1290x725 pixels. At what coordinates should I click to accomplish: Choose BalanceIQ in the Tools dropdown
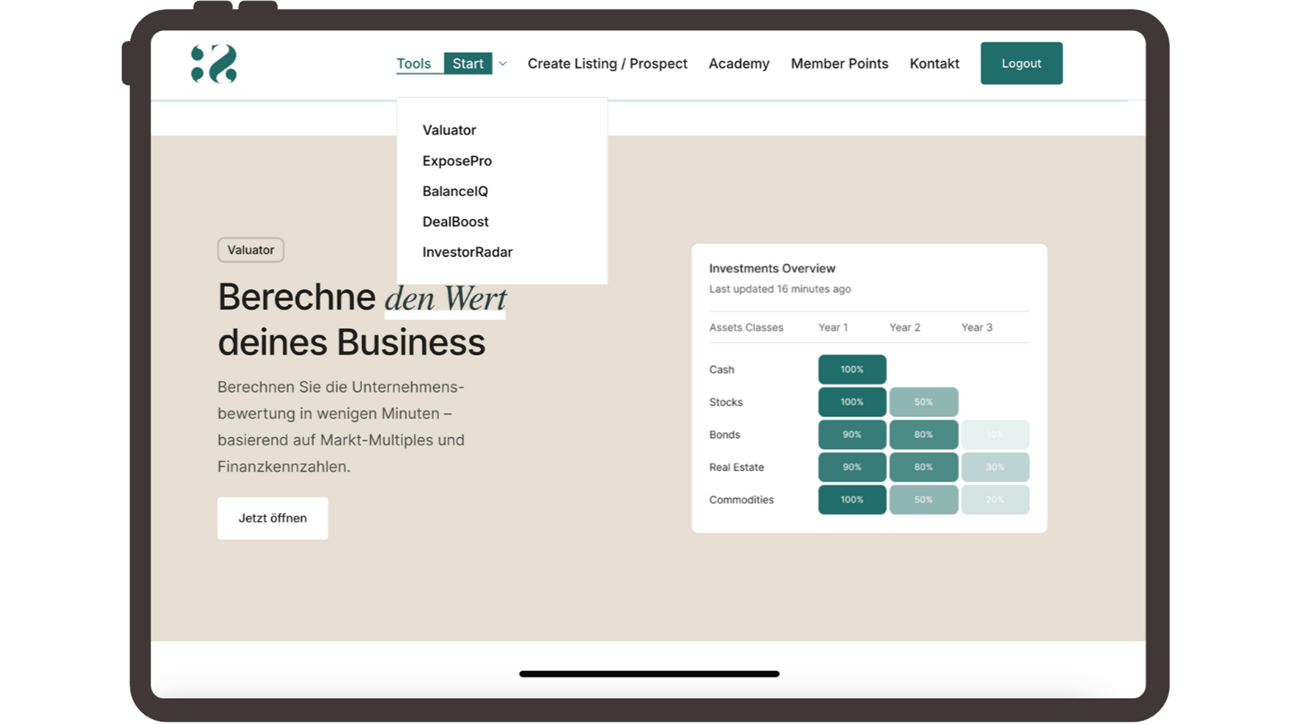pyautogui.click(x=455, y=191)
